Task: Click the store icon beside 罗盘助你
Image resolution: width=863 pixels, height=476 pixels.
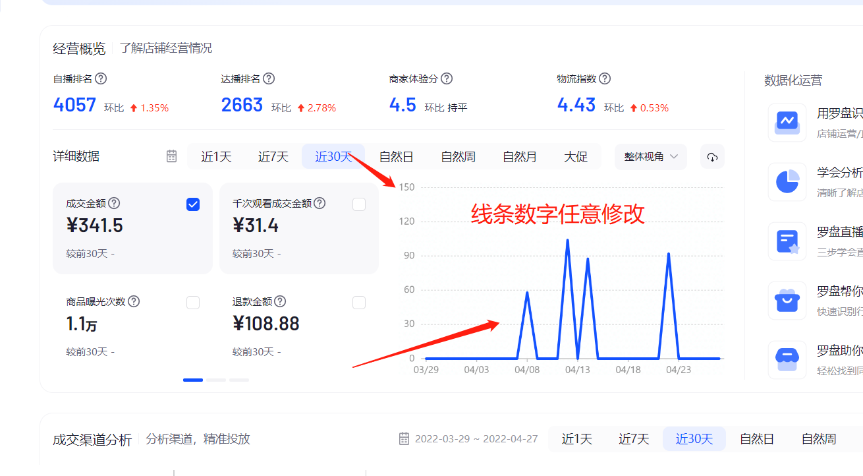Action: point(787,360)
